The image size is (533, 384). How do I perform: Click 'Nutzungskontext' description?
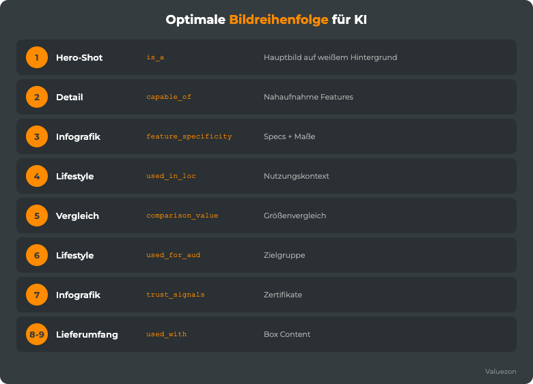point(297,176)
